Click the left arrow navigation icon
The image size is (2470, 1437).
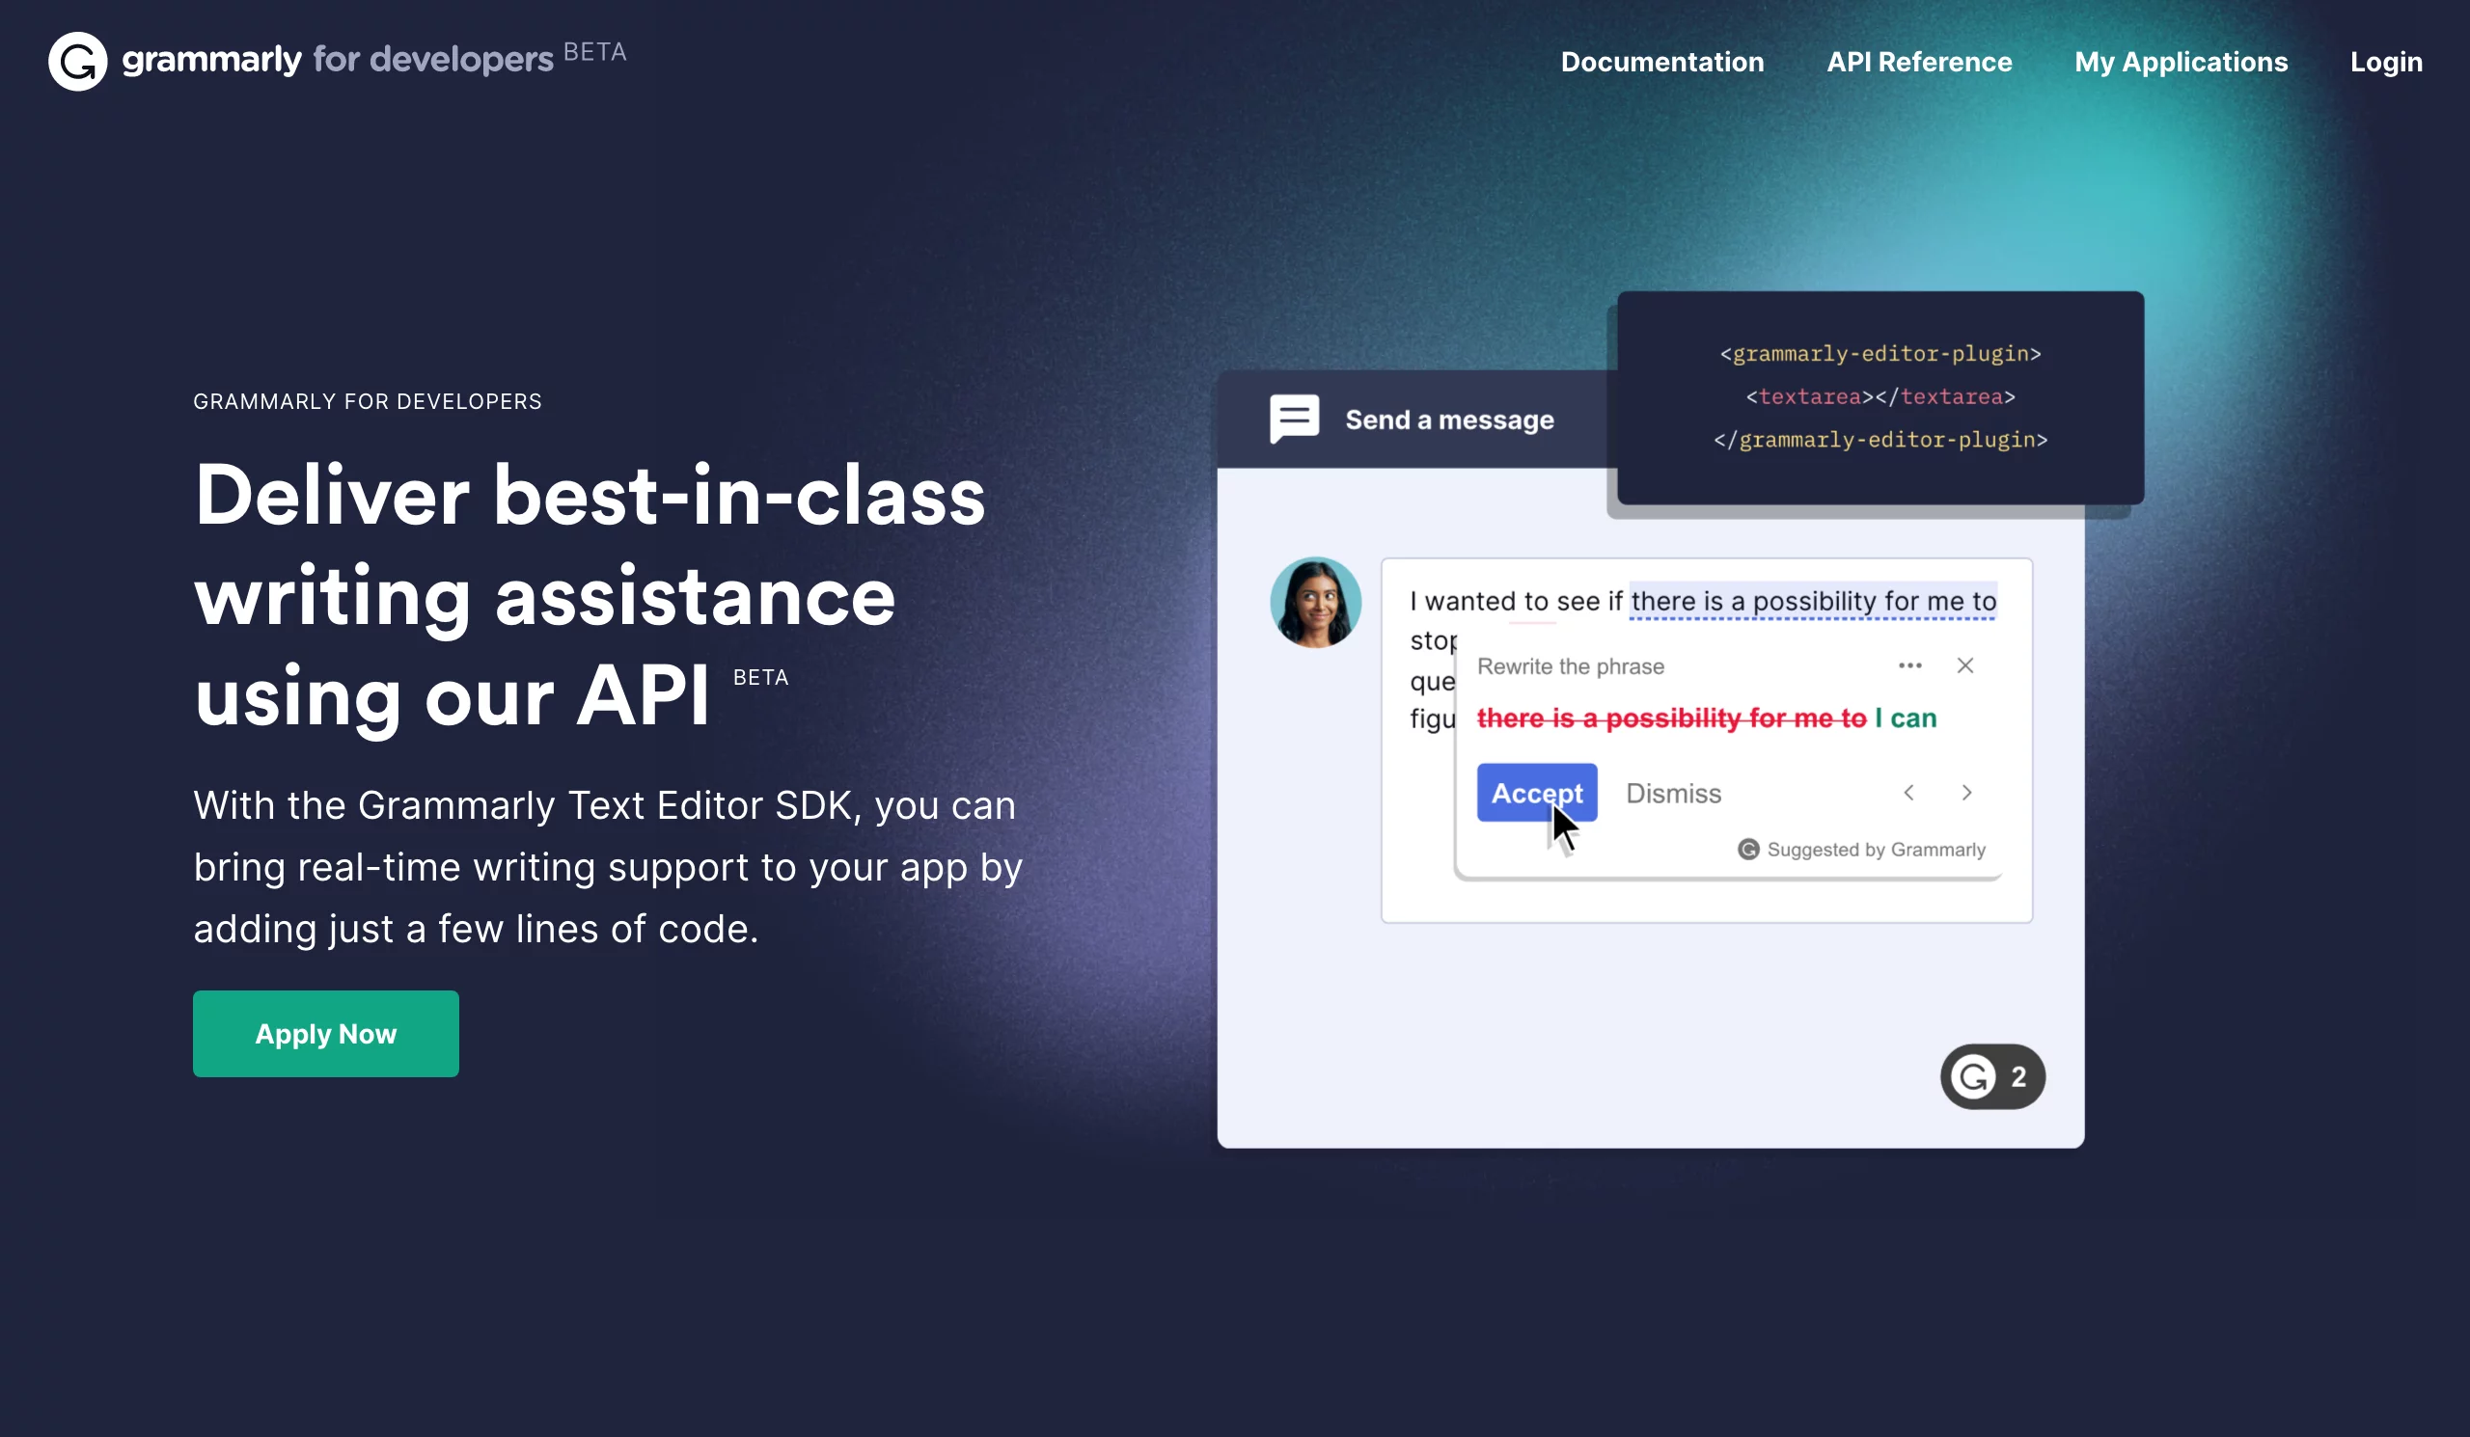pos(1909,791)
